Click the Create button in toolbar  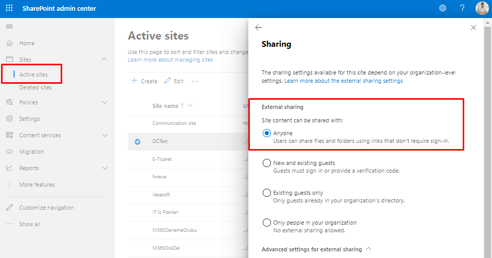tap(144, 81)
